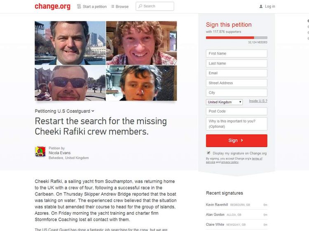Click the Email input field
This screenshot has width=309, height=231.
236,73
